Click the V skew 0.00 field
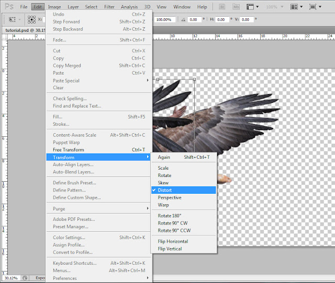Screen dimensions: 335x283 point(247,20)
